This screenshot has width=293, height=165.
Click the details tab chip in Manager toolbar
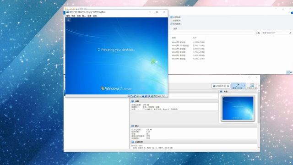pyautogui.click(x=221, y=86)
